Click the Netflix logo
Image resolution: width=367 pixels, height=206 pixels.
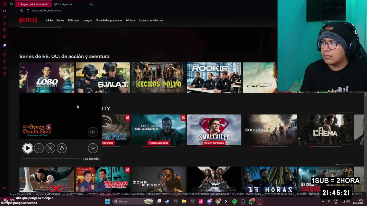click(28, 20)
